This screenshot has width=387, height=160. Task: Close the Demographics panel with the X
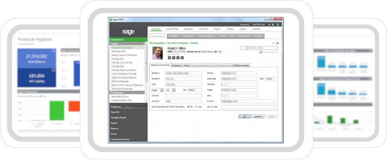278,43
